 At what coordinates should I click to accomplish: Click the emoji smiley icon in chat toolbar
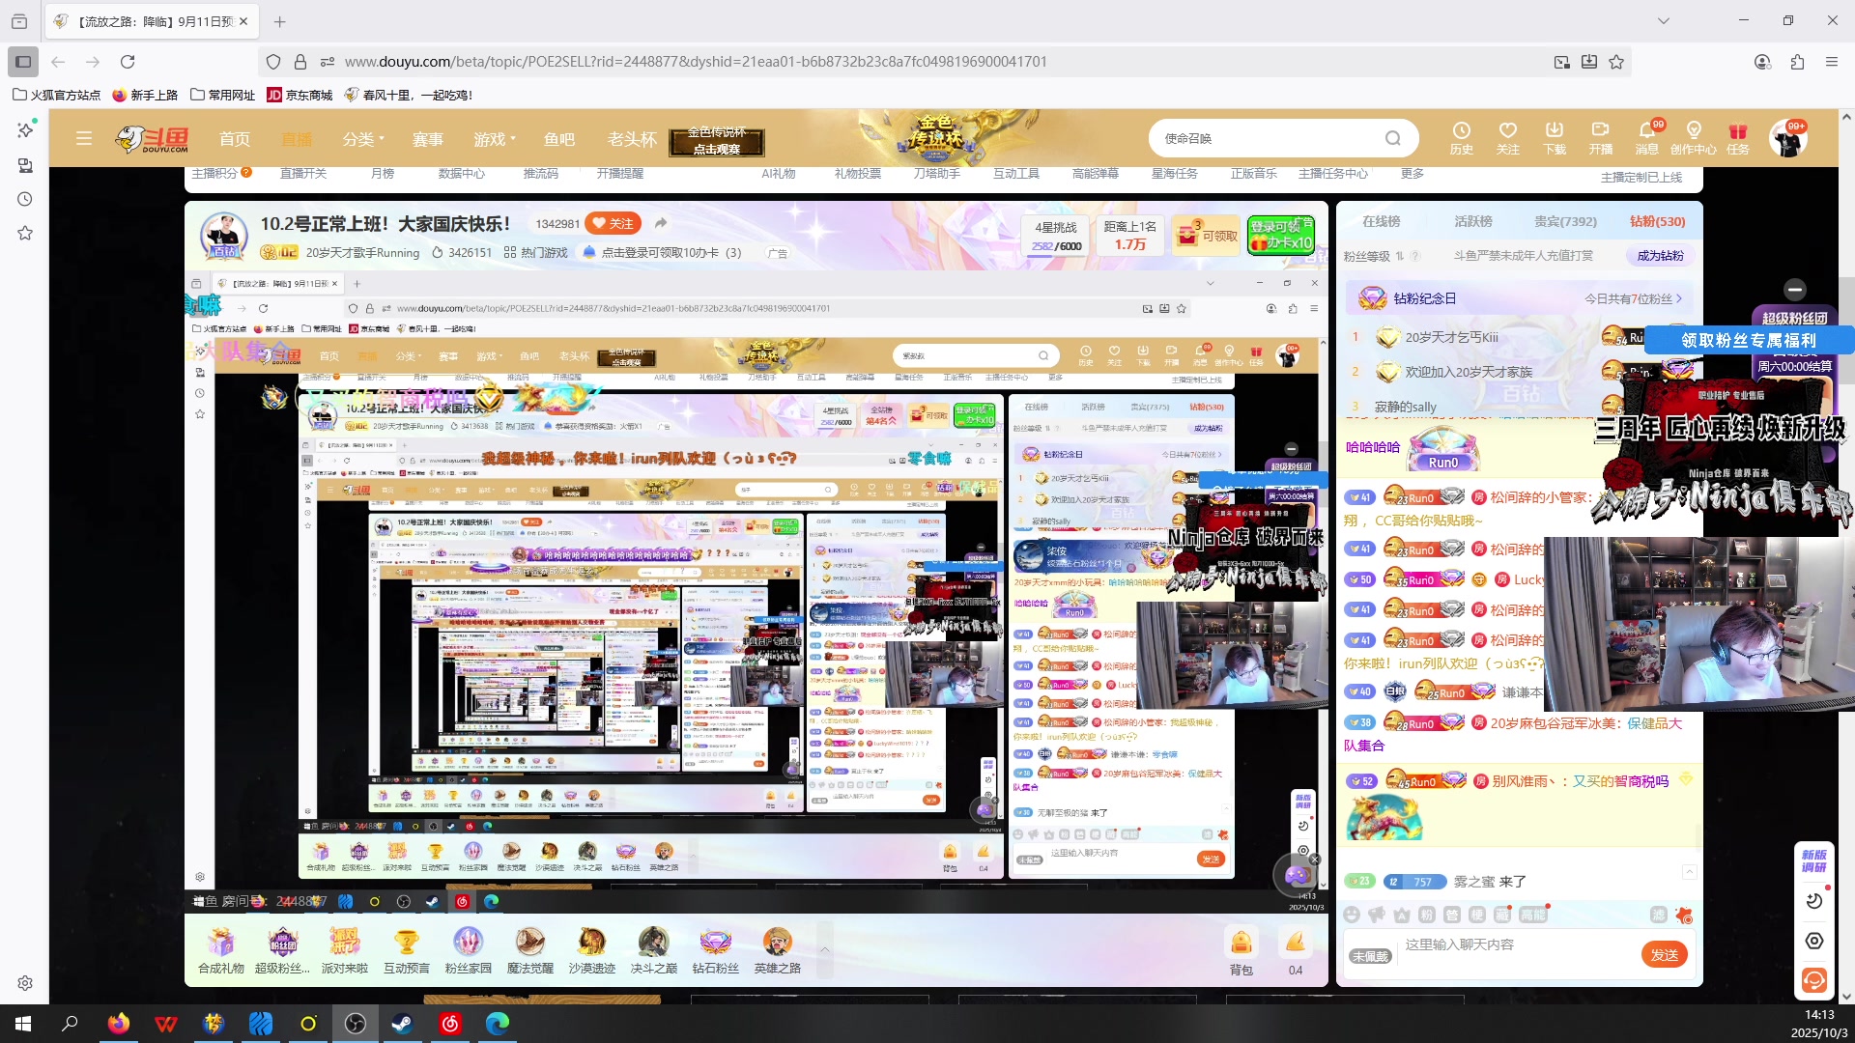pyautogui.click(x=1352, y=915)
